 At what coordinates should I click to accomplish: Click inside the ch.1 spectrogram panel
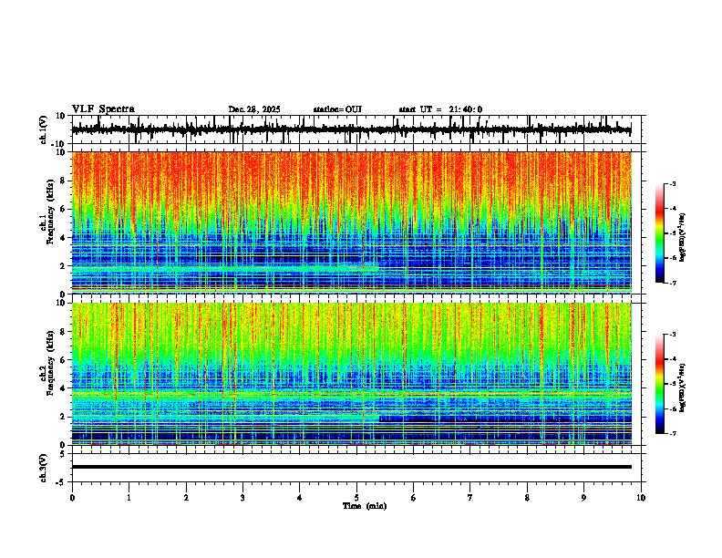coord(352,222)
